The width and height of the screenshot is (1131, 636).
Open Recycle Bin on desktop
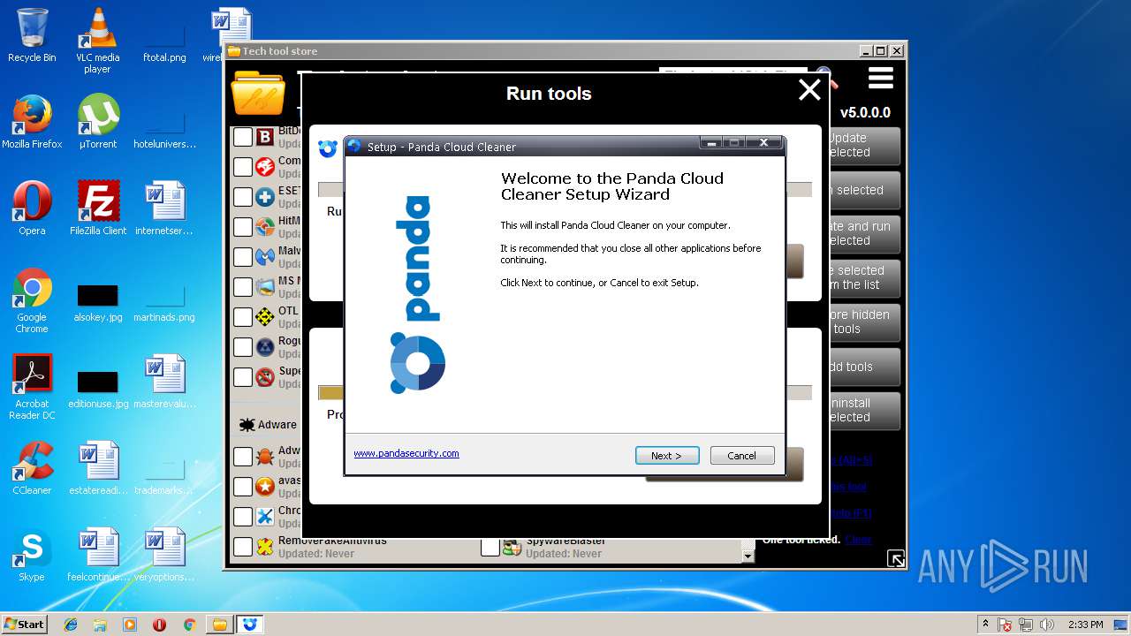pos(32,35)
